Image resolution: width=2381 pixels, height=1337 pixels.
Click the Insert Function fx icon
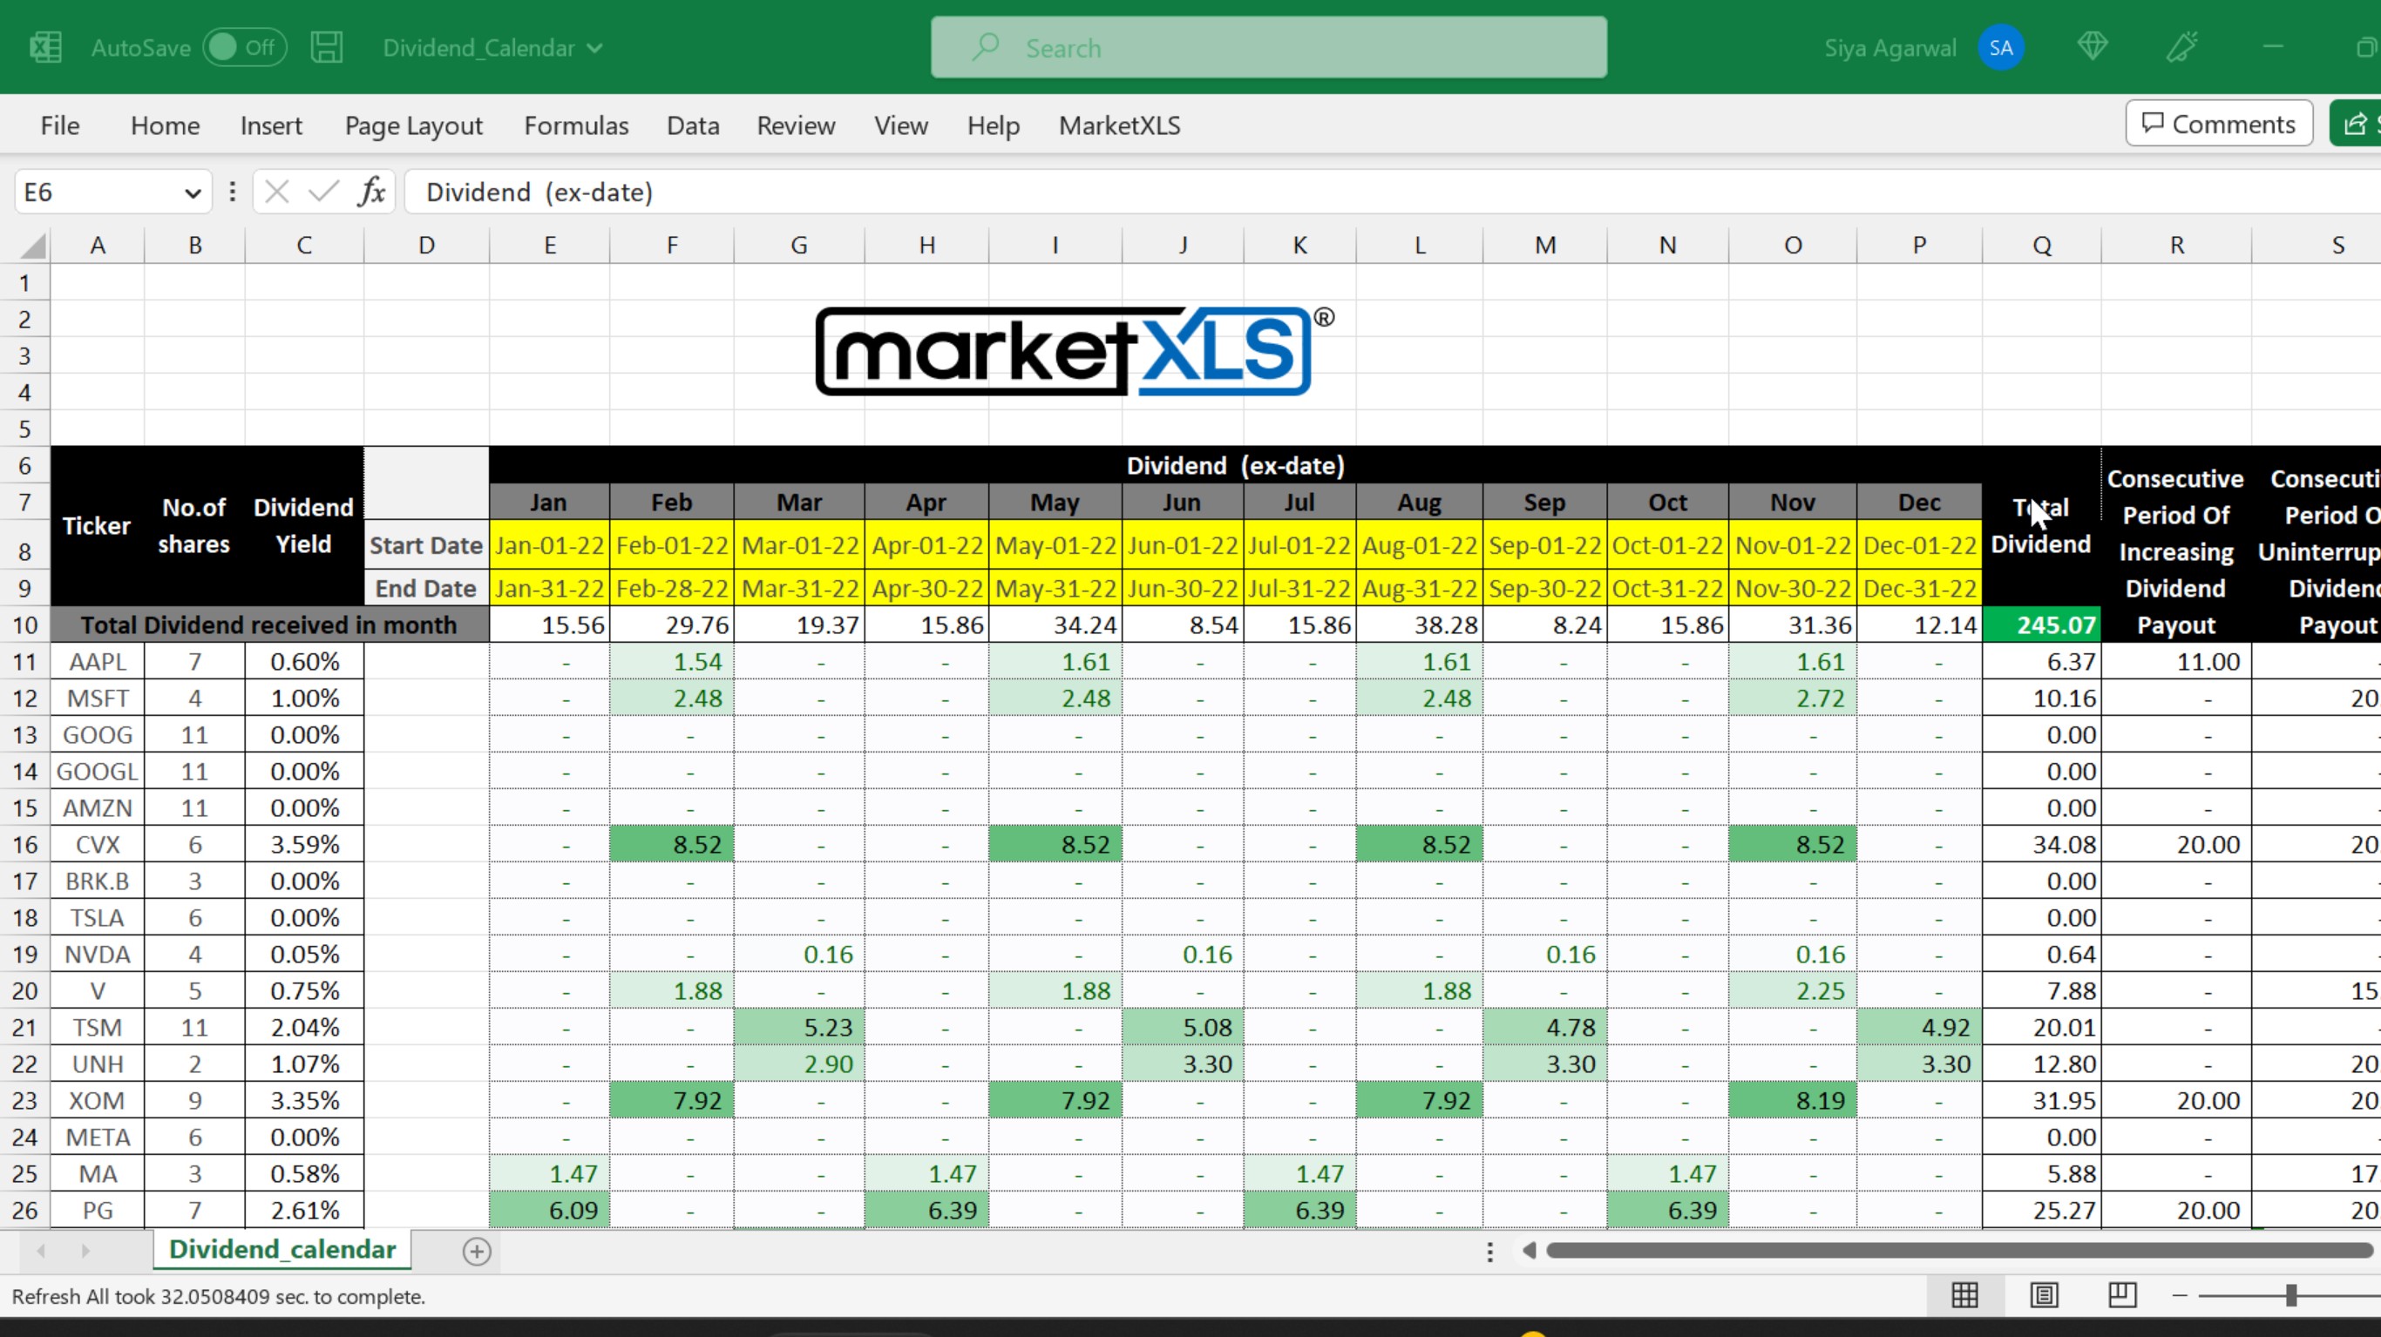coord(371,192)
